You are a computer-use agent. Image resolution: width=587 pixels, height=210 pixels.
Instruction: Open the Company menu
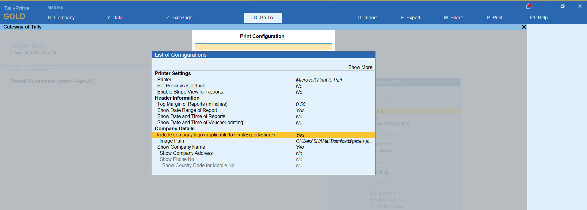pos(61,18)
